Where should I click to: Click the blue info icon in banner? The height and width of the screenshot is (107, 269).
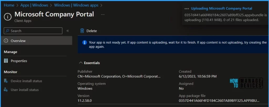point(85,42)
